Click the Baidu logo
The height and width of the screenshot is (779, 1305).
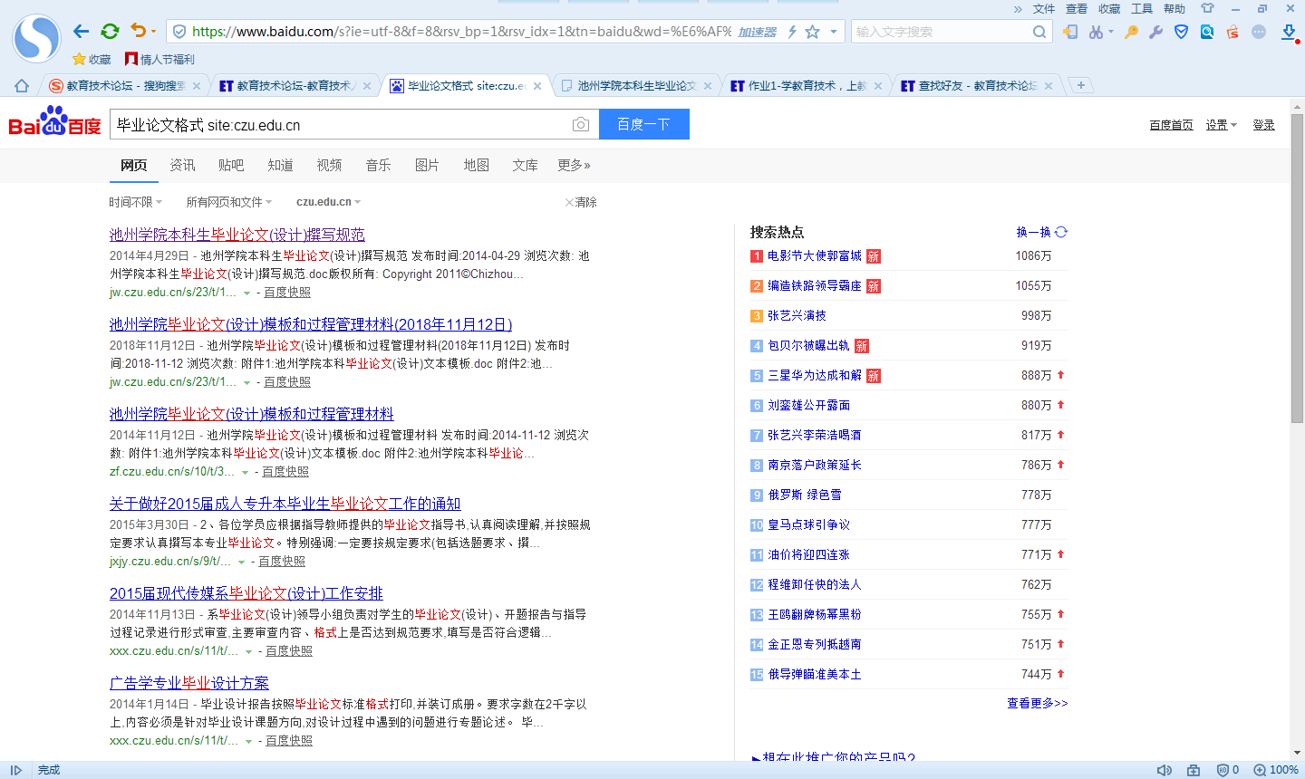[x=54, y=122]
